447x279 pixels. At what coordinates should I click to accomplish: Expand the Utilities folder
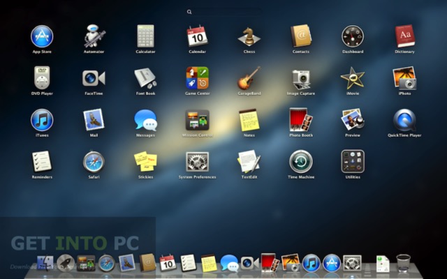pos(353,161)
